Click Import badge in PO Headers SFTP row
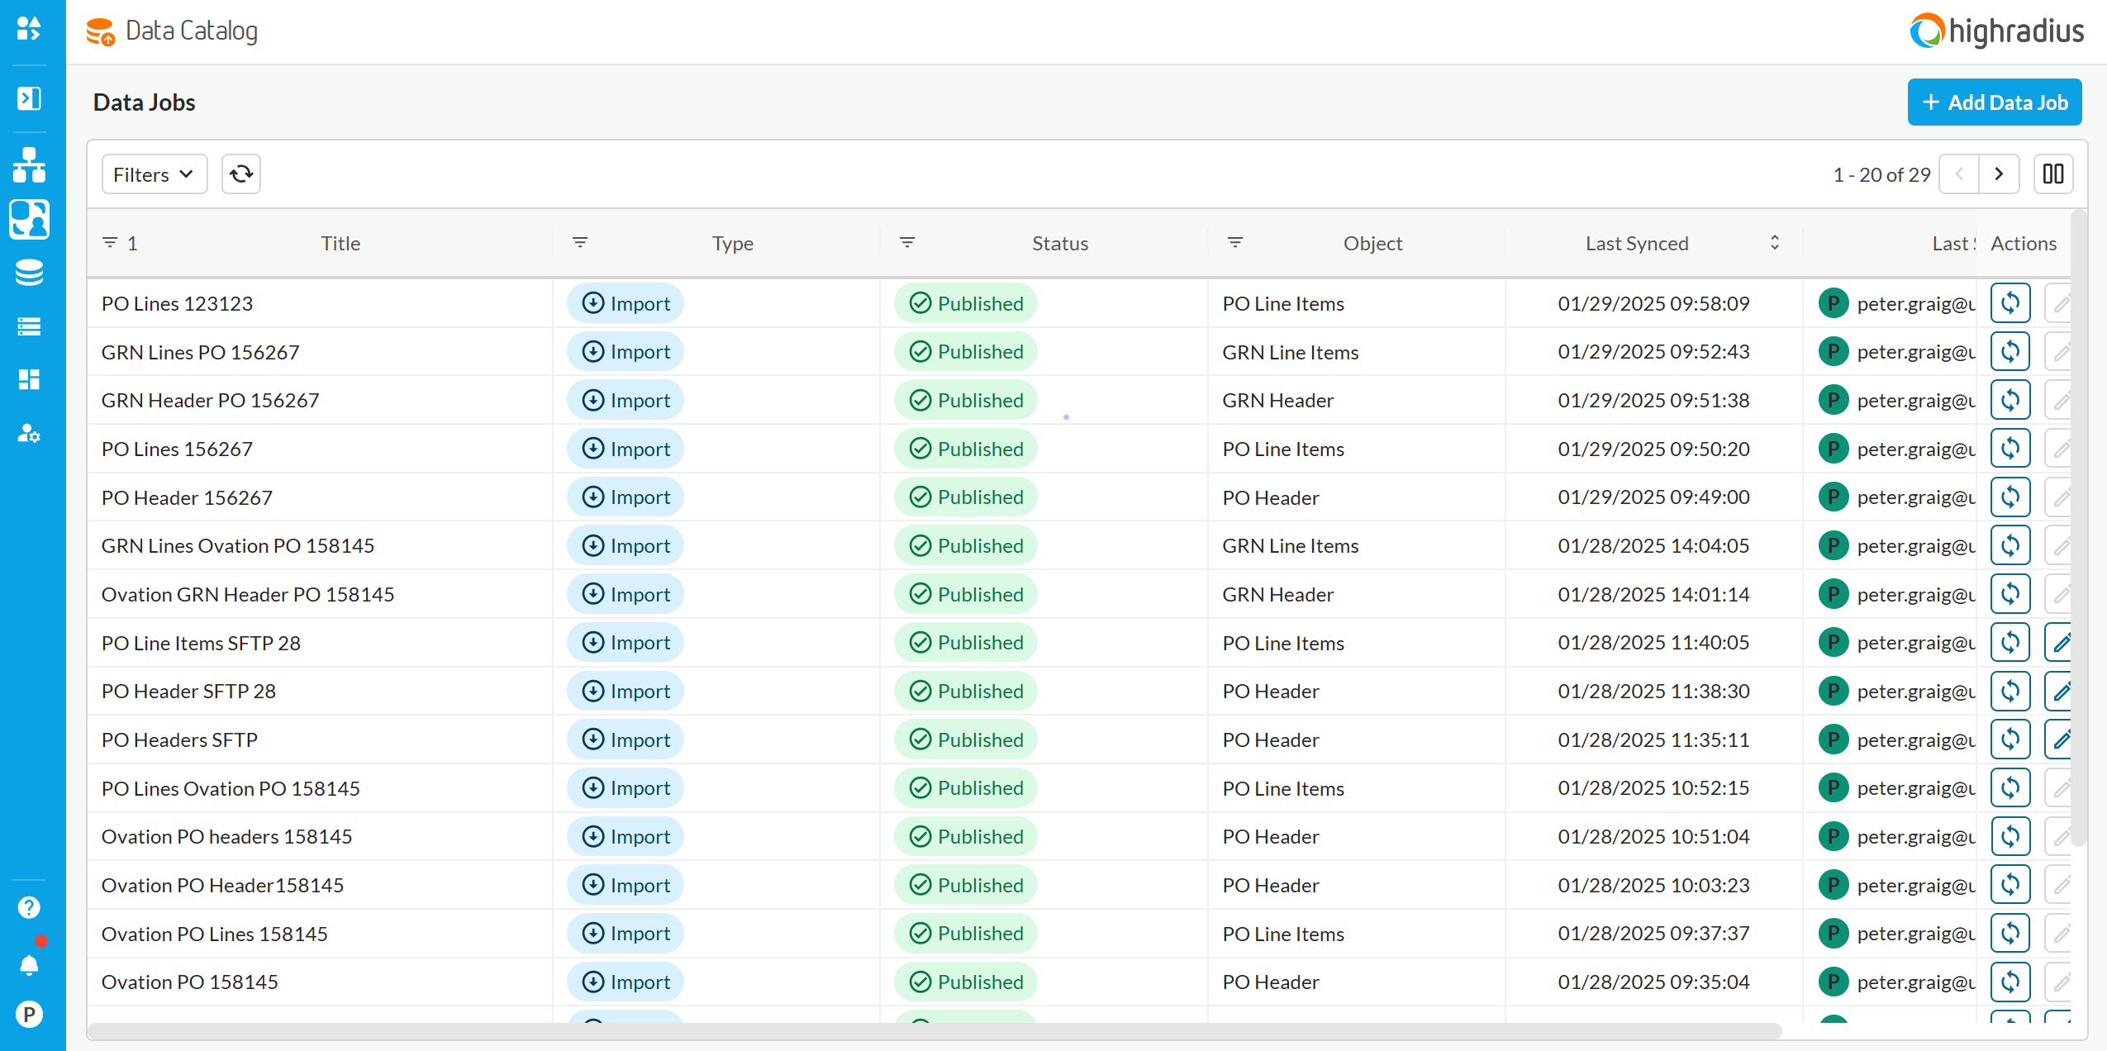 (x=625, y=740)
